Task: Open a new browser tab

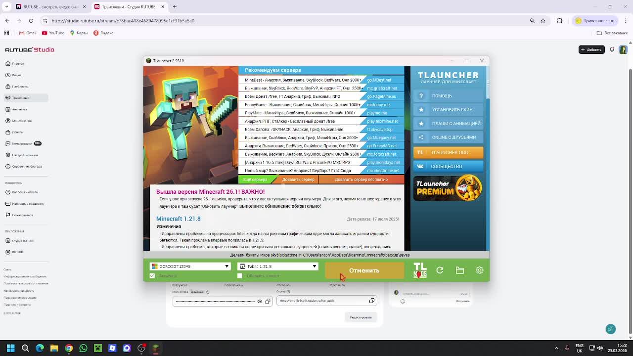Action: [175, 6]
